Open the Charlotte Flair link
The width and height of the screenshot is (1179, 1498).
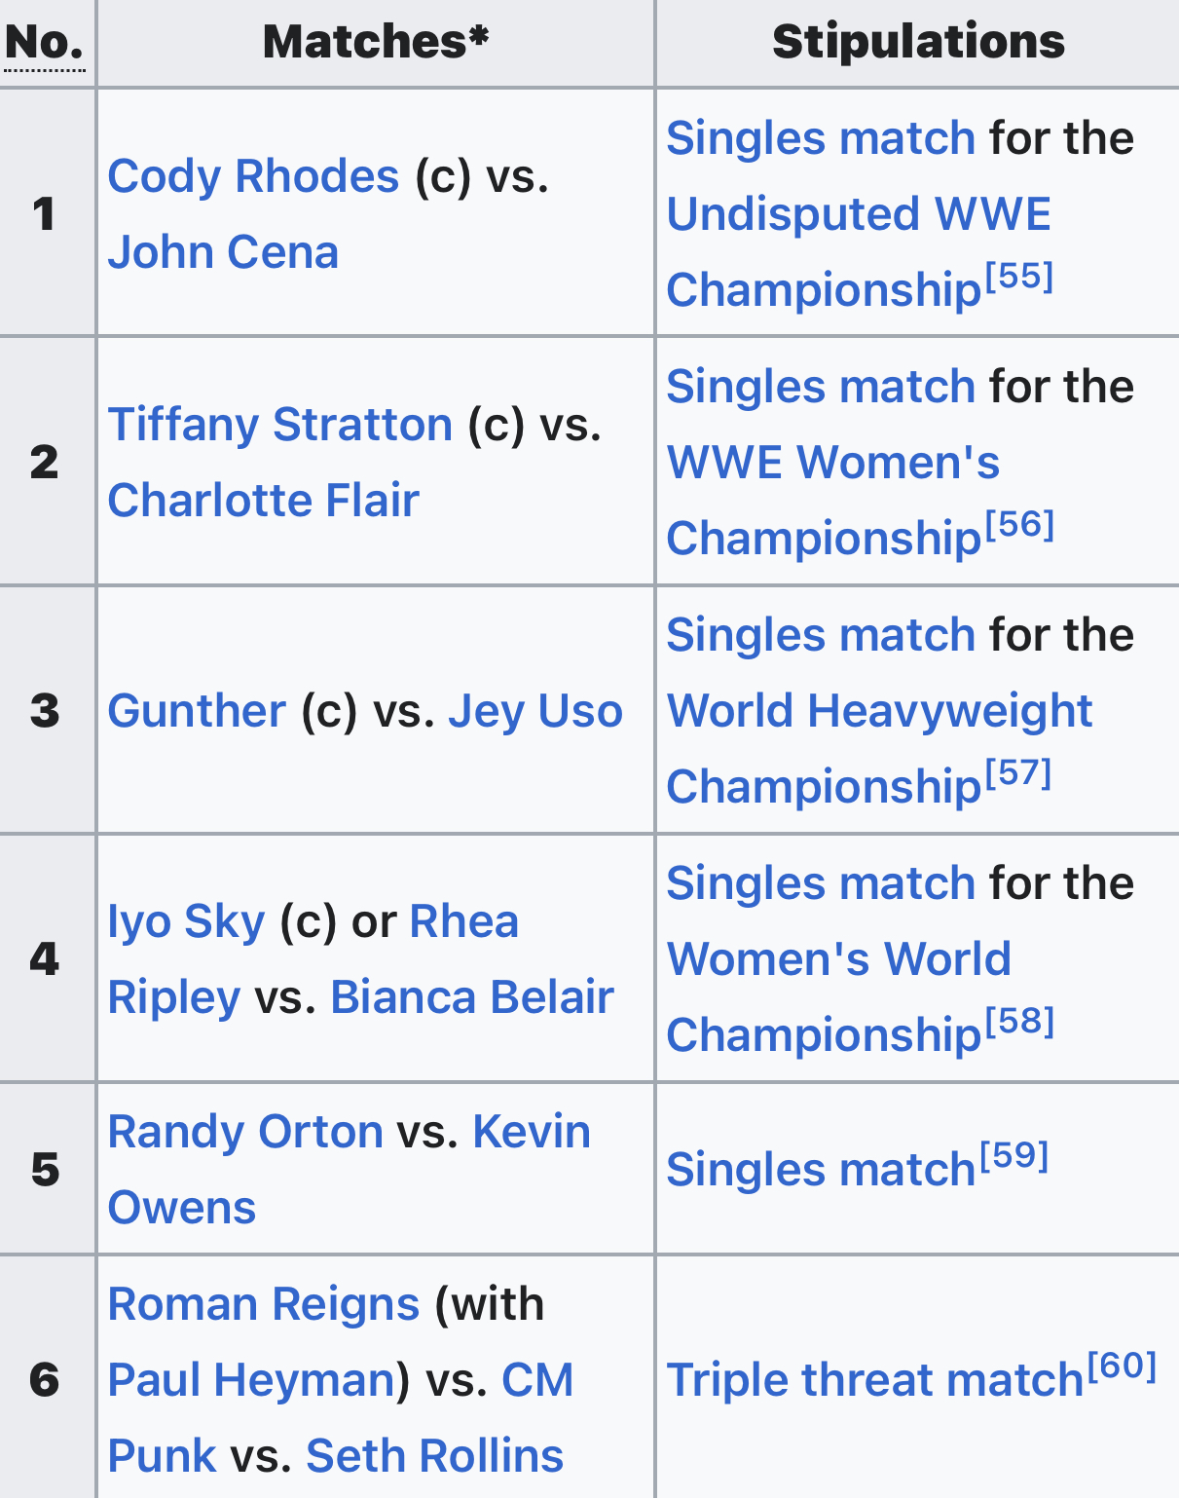pyautogui.click(x=263, y=501)
